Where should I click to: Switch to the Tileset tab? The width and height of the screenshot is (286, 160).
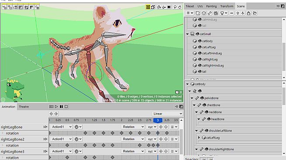click(x=190, y=6)
